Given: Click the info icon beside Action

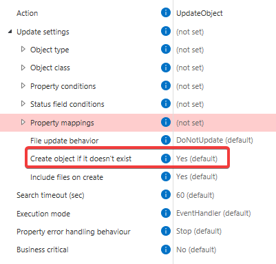Looking at the screenshot, I should 166,12.
